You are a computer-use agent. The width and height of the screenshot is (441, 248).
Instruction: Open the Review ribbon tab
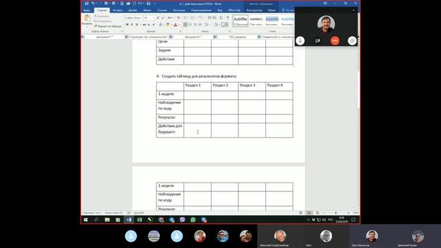201,10
